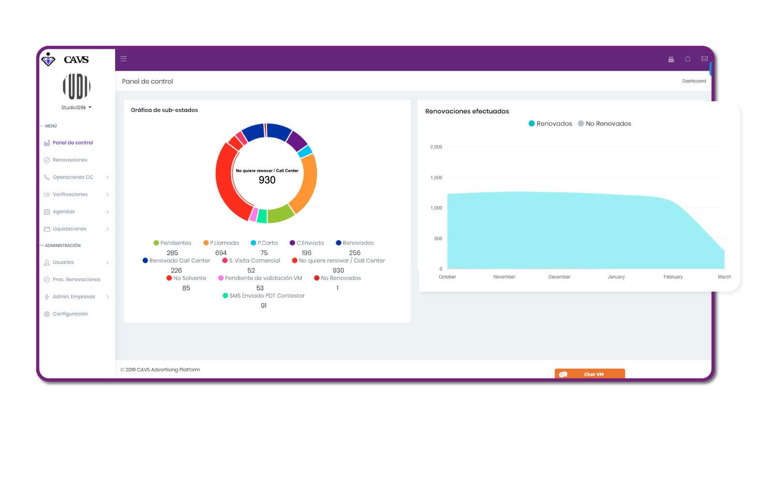
Task: Toggle Renovado Call Center legend entry
Action: click(x=176, y=261)
